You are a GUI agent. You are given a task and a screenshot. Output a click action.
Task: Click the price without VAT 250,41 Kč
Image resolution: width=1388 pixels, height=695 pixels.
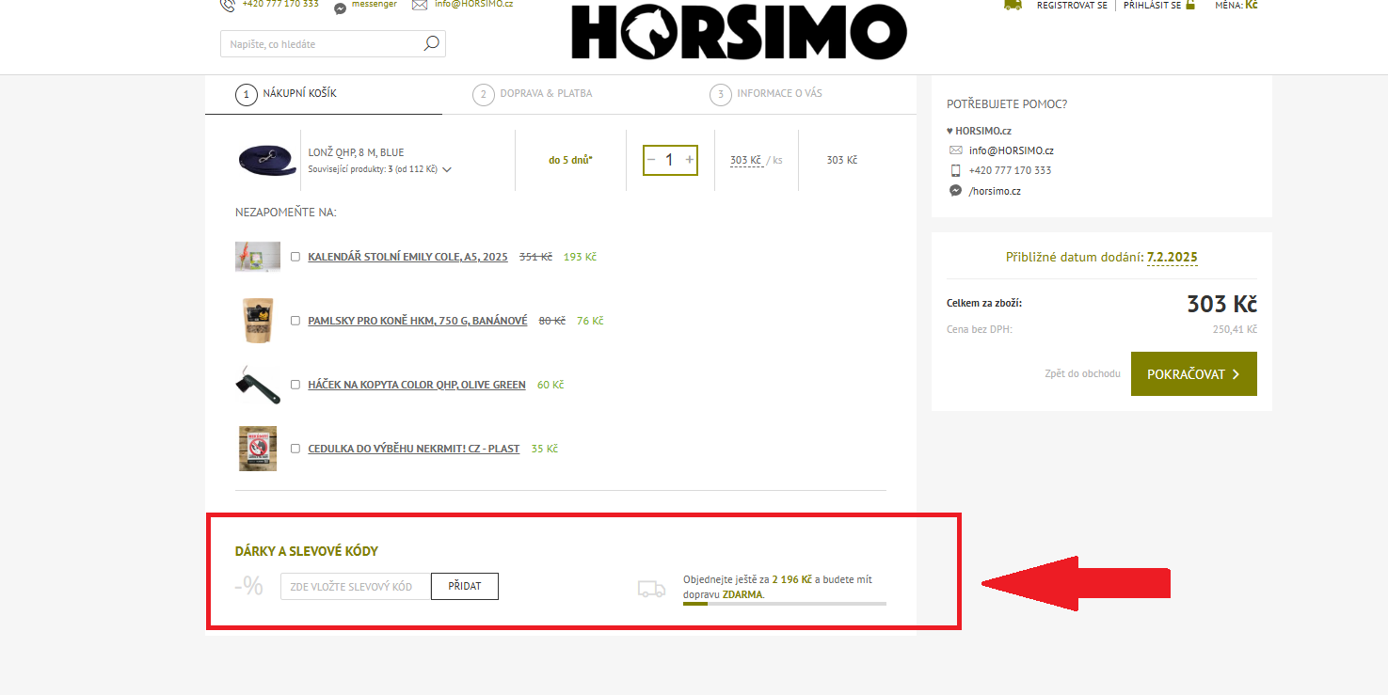tap(1235, 330)
